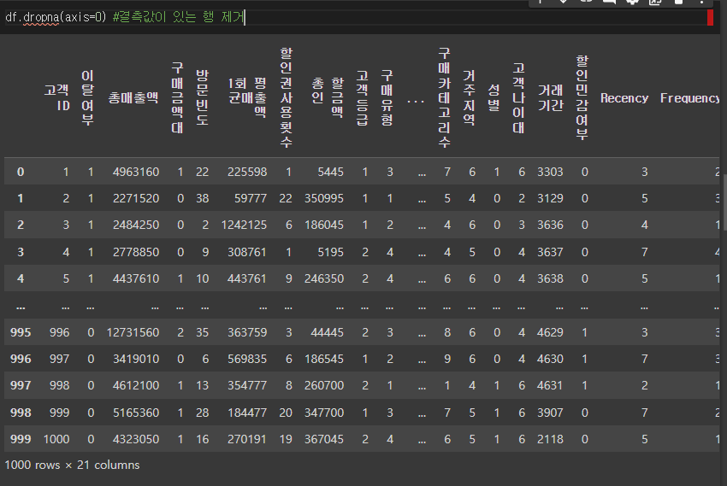Select the 구매카테고리수 column header
The height and width of the screenshot is (486, 727).
444,97
